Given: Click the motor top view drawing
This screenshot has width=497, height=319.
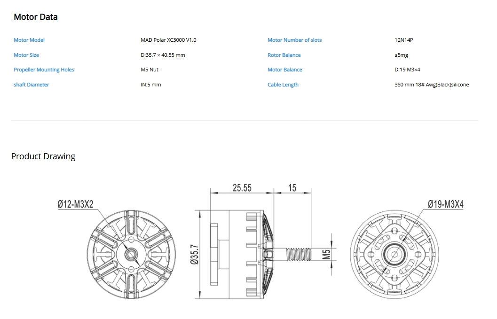Looking at the screenshot, I should 131,254.
